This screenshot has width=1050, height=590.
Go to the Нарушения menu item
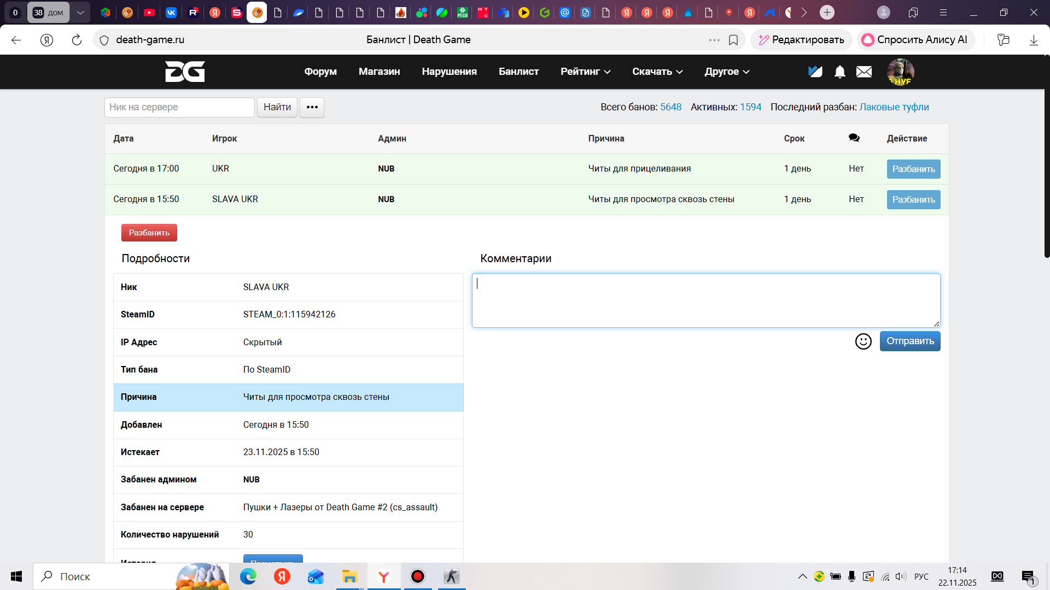point(449,72)
